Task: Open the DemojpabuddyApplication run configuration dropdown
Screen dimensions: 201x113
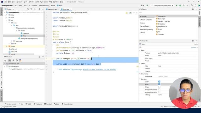Action: pos(162,6)
